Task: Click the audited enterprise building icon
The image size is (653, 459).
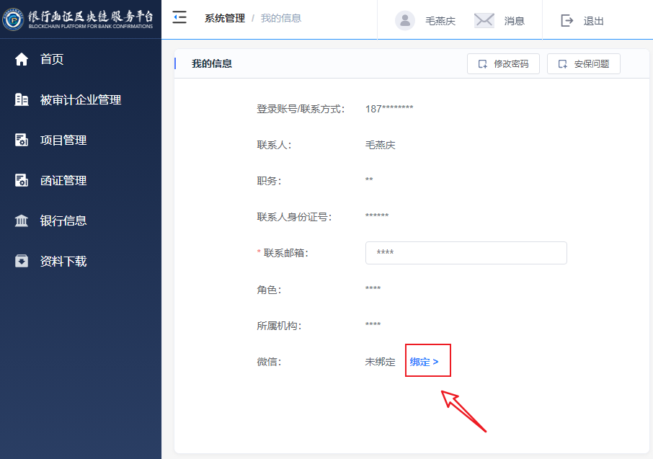Action: tap(22, 100)
